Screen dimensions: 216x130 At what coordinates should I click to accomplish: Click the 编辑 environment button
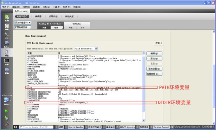[154, 53]
